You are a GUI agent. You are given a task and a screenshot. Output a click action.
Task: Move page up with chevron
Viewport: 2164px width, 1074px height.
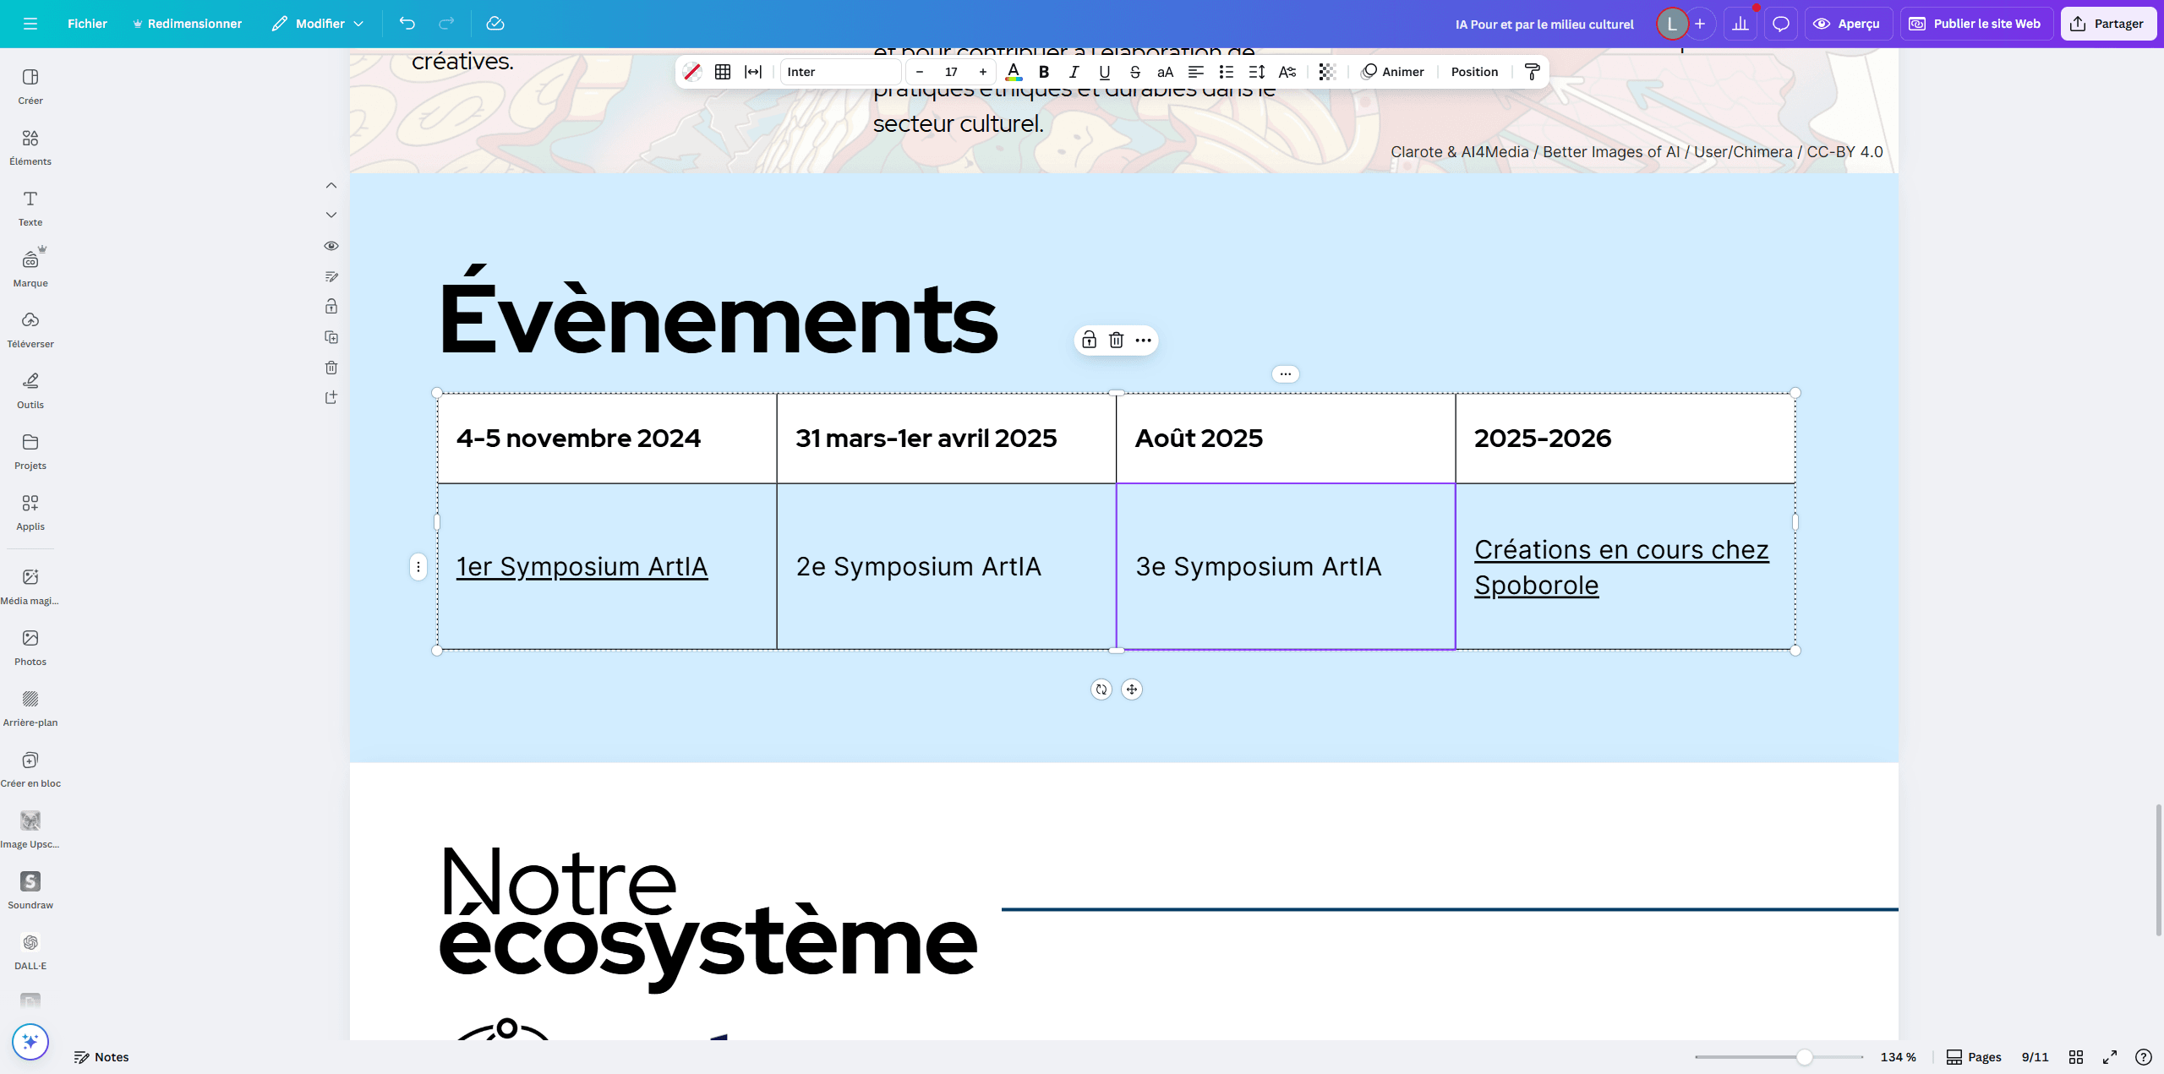click(x=331, y=185)
